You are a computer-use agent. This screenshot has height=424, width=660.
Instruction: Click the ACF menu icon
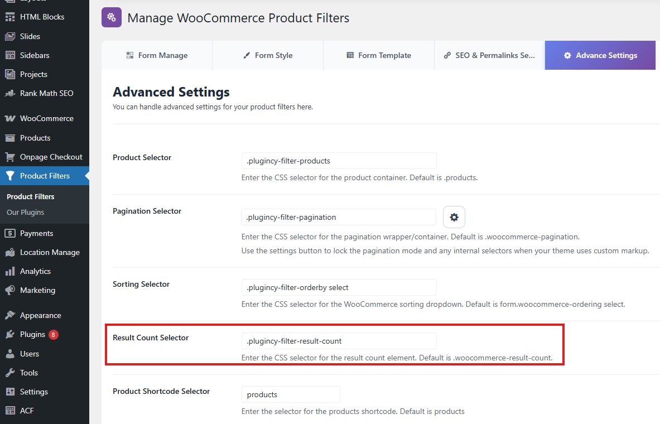click(10, 411)
